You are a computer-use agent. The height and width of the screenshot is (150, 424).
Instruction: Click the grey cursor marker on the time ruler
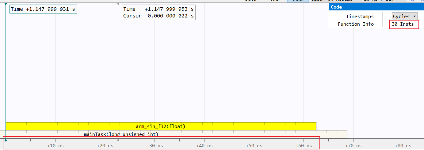tap(118, 140)
